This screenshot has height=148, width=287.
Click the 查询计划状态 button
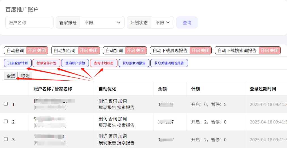pos(104,63)
